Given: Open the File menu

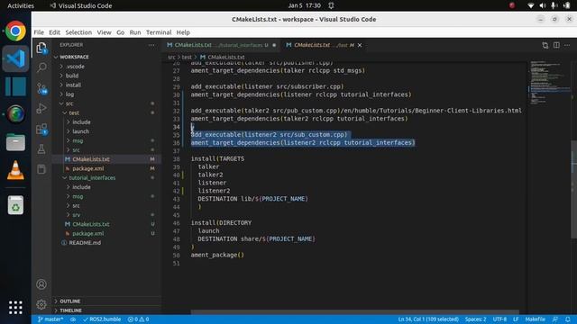Looking at the screenshot, I should (x=39, y=32).
